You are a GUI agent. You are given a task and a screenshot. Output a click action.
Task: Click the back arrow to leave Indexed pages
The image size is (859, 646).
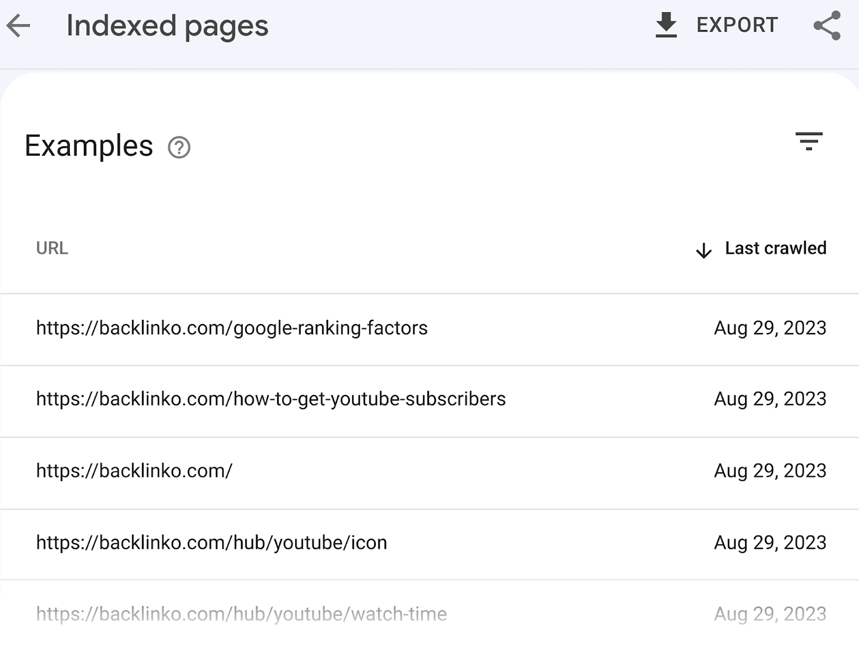tap(19, 26)
